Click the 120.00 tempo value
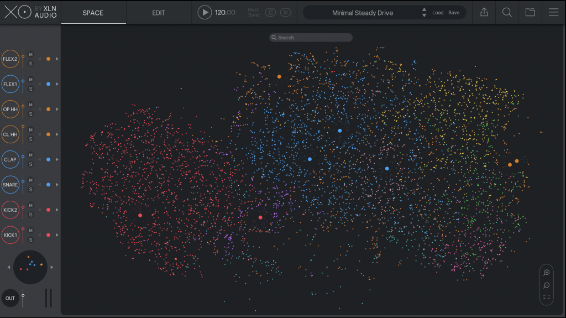Screen dimensions: 566x318 click(x=225, y=13)
